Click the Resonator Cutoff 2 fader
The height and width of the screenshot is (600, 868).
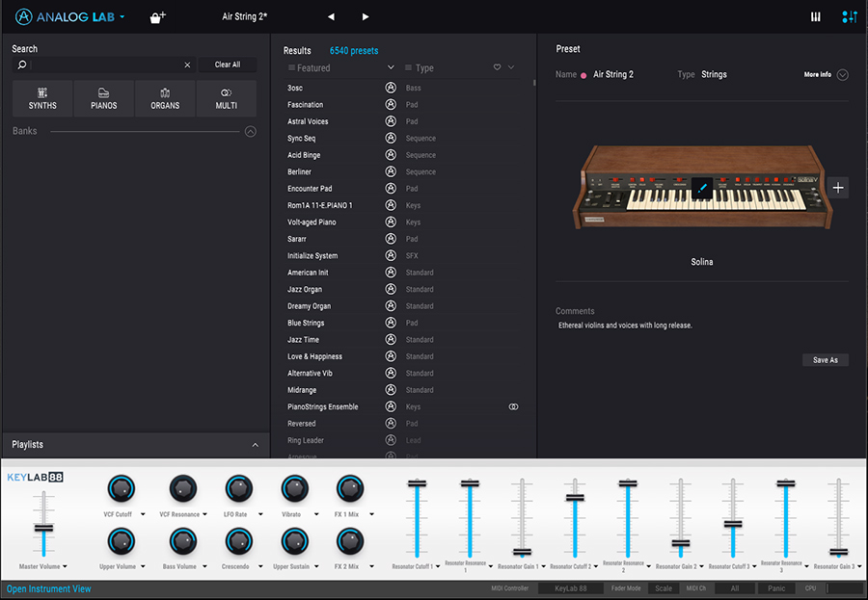click(575, 498)
